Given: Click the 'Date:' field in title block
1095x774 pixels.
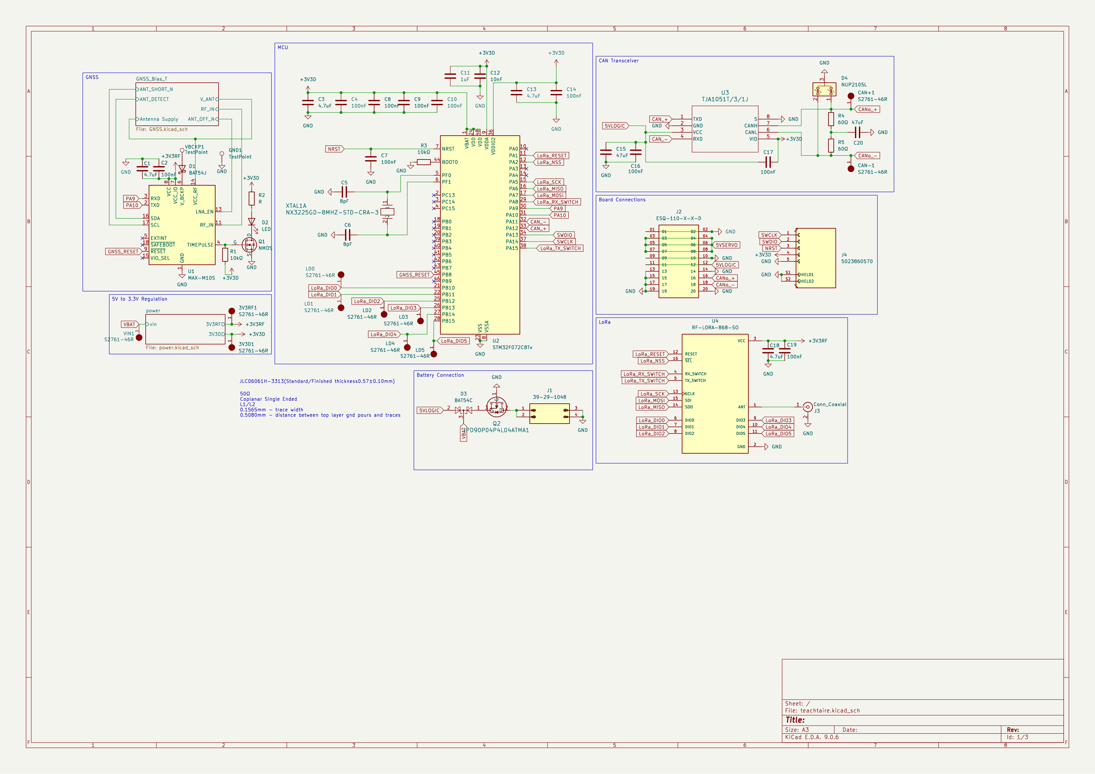Looking at the screenshot, I should pos(849,730).
